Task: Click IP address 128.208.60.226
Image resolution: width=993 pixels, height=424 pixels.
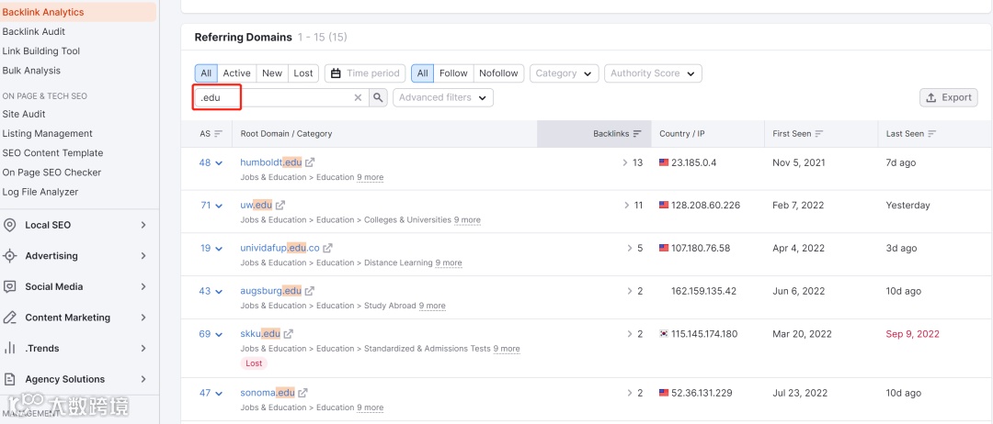Action: (x=705, y=205)
